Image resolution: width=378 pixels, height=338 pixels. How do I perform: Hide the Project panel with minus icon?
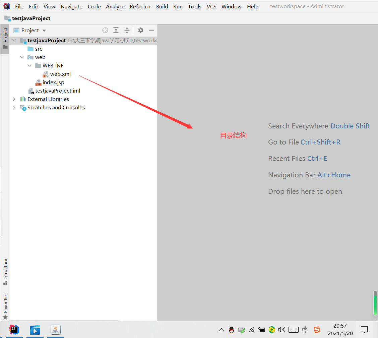click(151, 30)
